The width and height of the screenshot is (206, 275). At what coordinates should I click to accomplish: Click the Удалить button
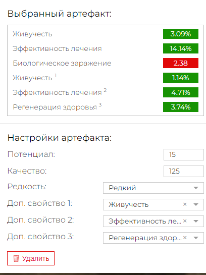tap(31, 258)
